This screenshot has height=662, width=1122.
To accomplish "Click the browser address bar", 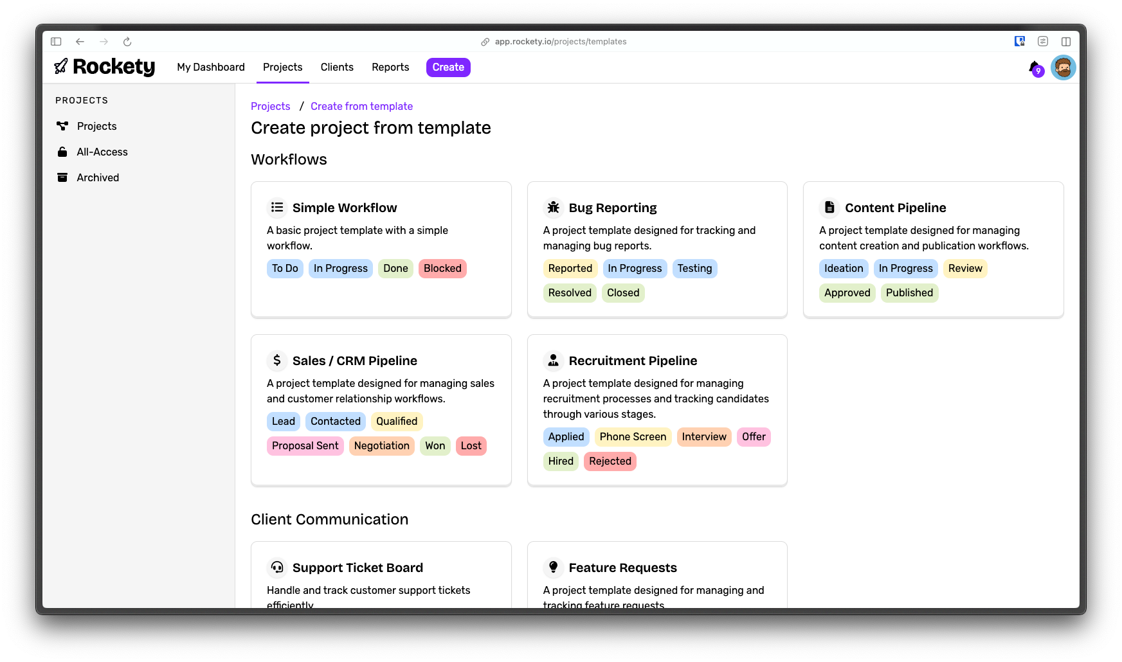I will 559,41.
